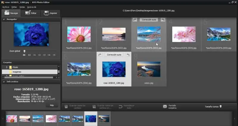Open the Imprimir tab
Image resolution: width=238 pixels, height=126 pixels.
tap(51, 13)
